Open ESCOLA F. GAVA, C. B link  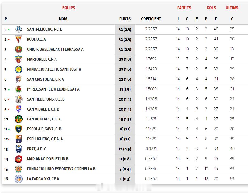pyautogui.click(x=44, y=129)
